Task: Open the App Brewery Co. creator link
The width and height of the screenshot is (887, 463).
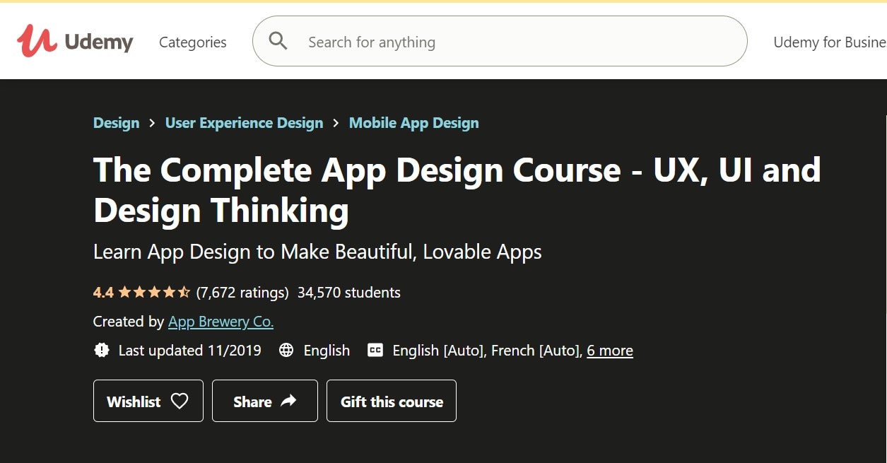Action: (x=221, y=322)
